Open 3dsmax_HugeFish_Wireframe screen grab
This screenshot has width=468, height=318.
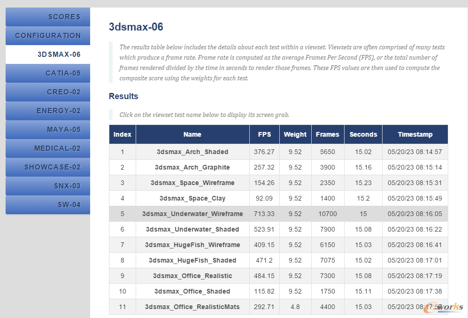(192, 245)
